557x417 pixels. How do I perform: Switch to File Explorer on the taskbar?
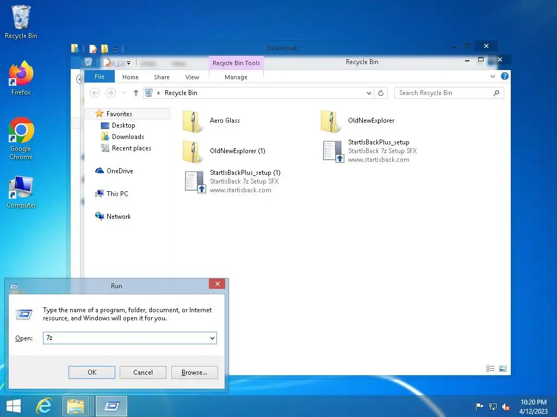[76, 406]
